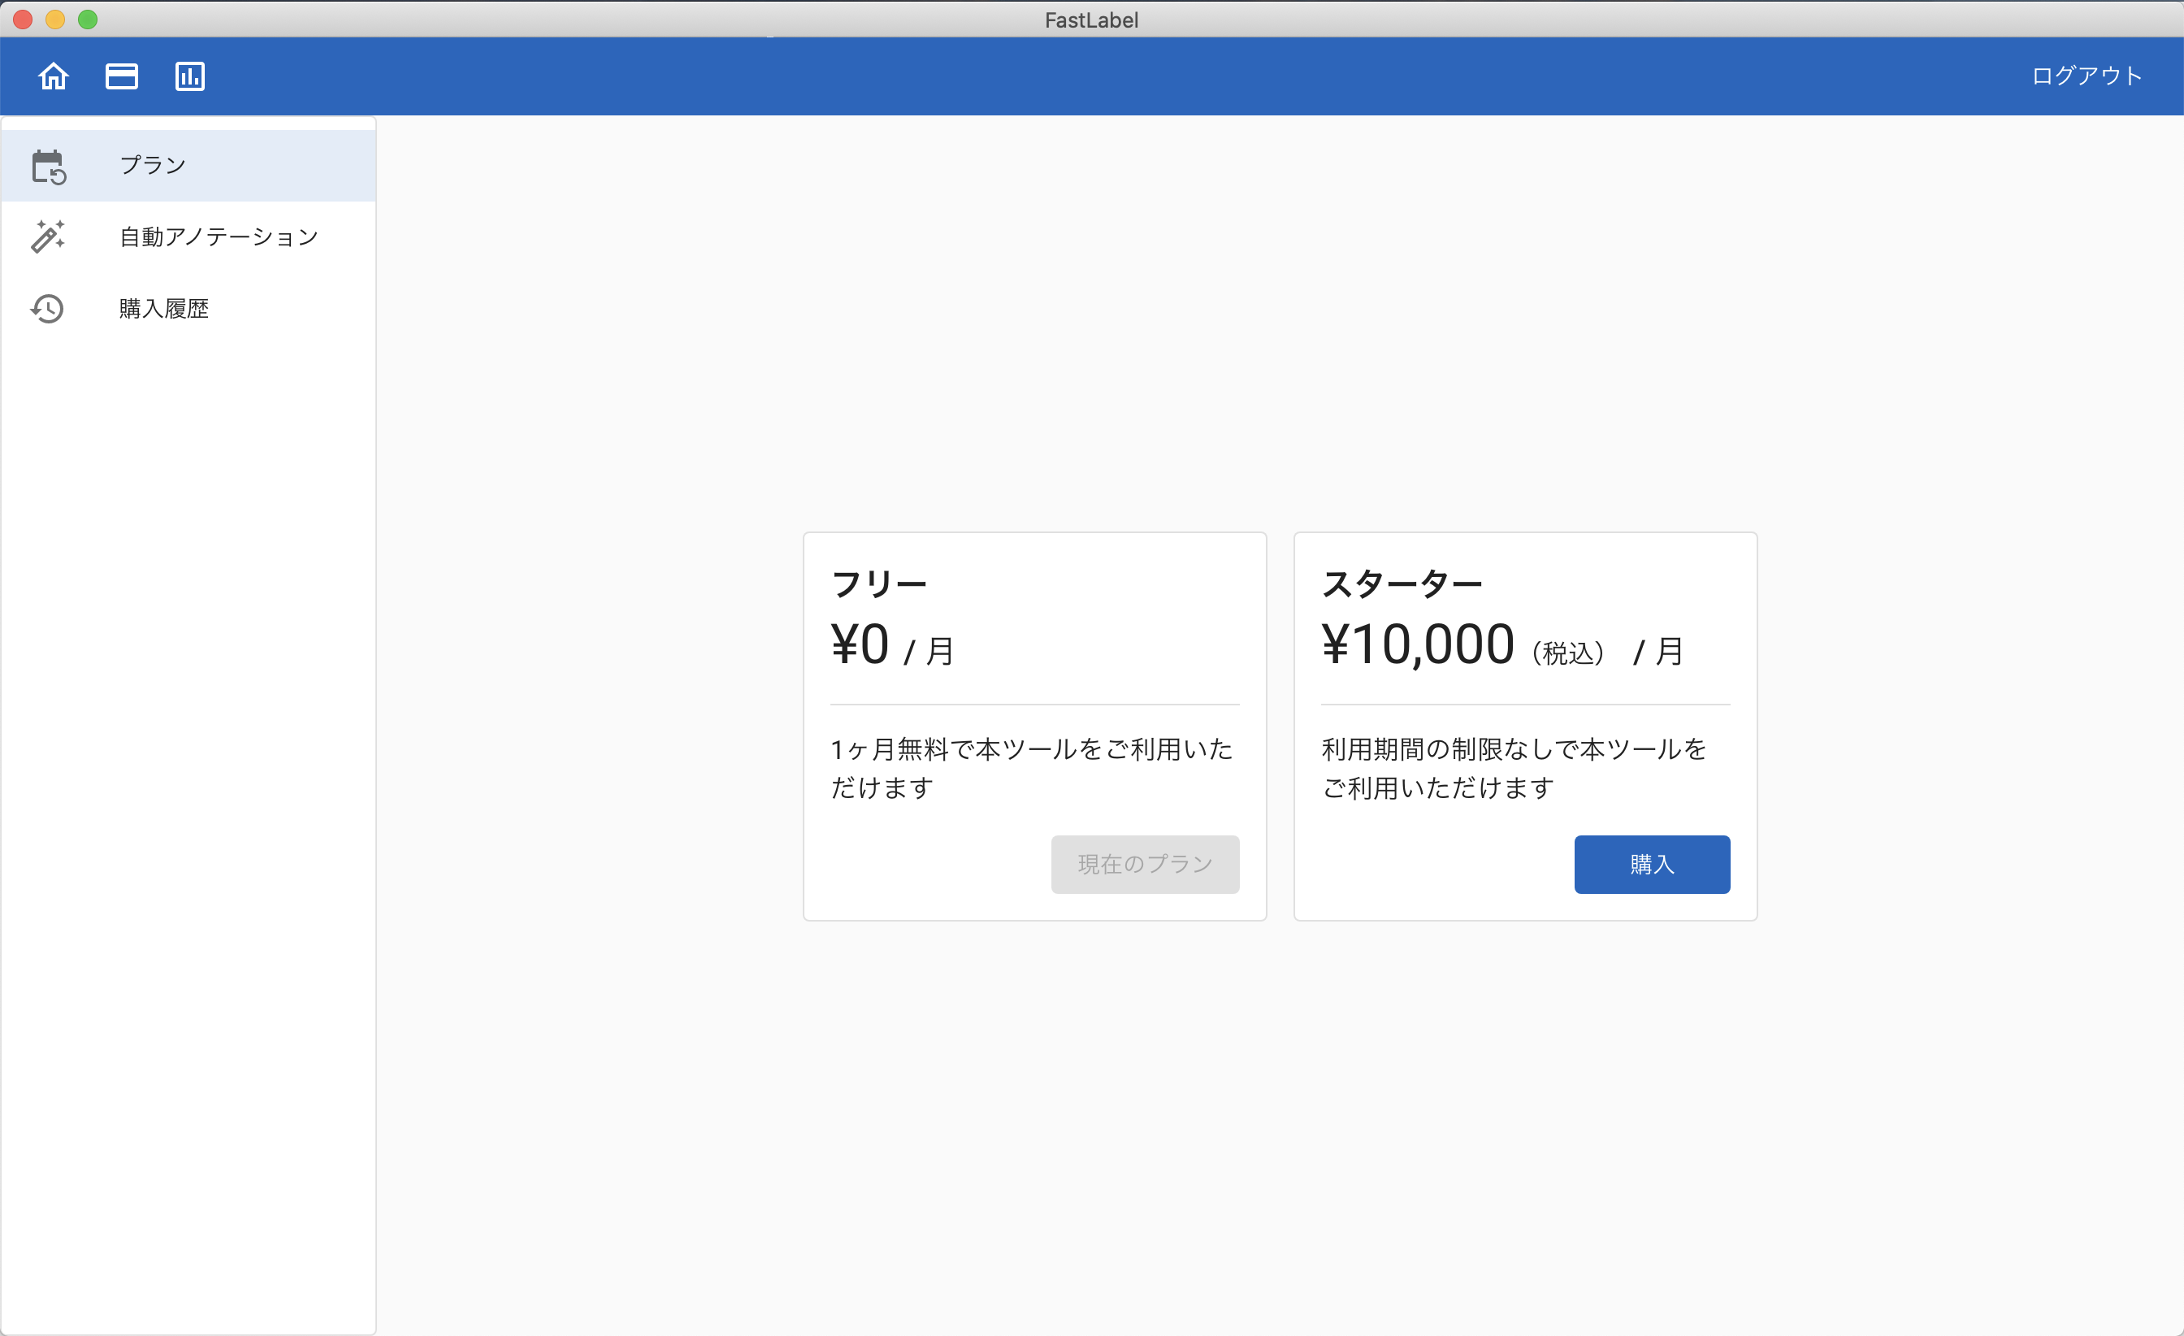The width and height of the screenshot is (2184, 1336).
Task: Click the free plan's 1ヶ月無料 description
Action: pos(1031,768)
